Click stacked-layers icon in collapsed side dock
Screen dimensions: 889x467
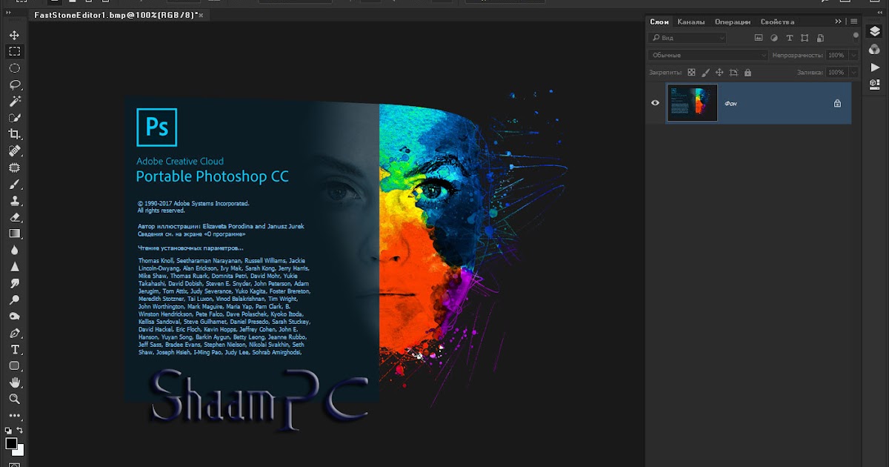[x=874, y=32]
